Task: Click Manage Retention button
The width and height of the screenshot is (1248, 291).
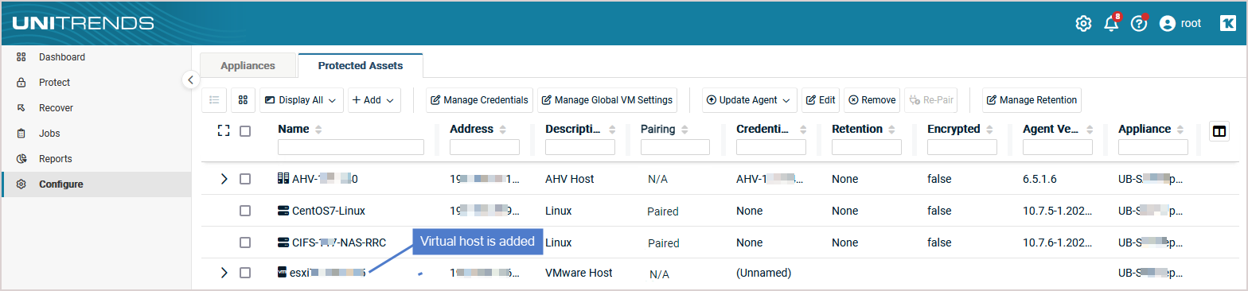Action: [1032, 100]
